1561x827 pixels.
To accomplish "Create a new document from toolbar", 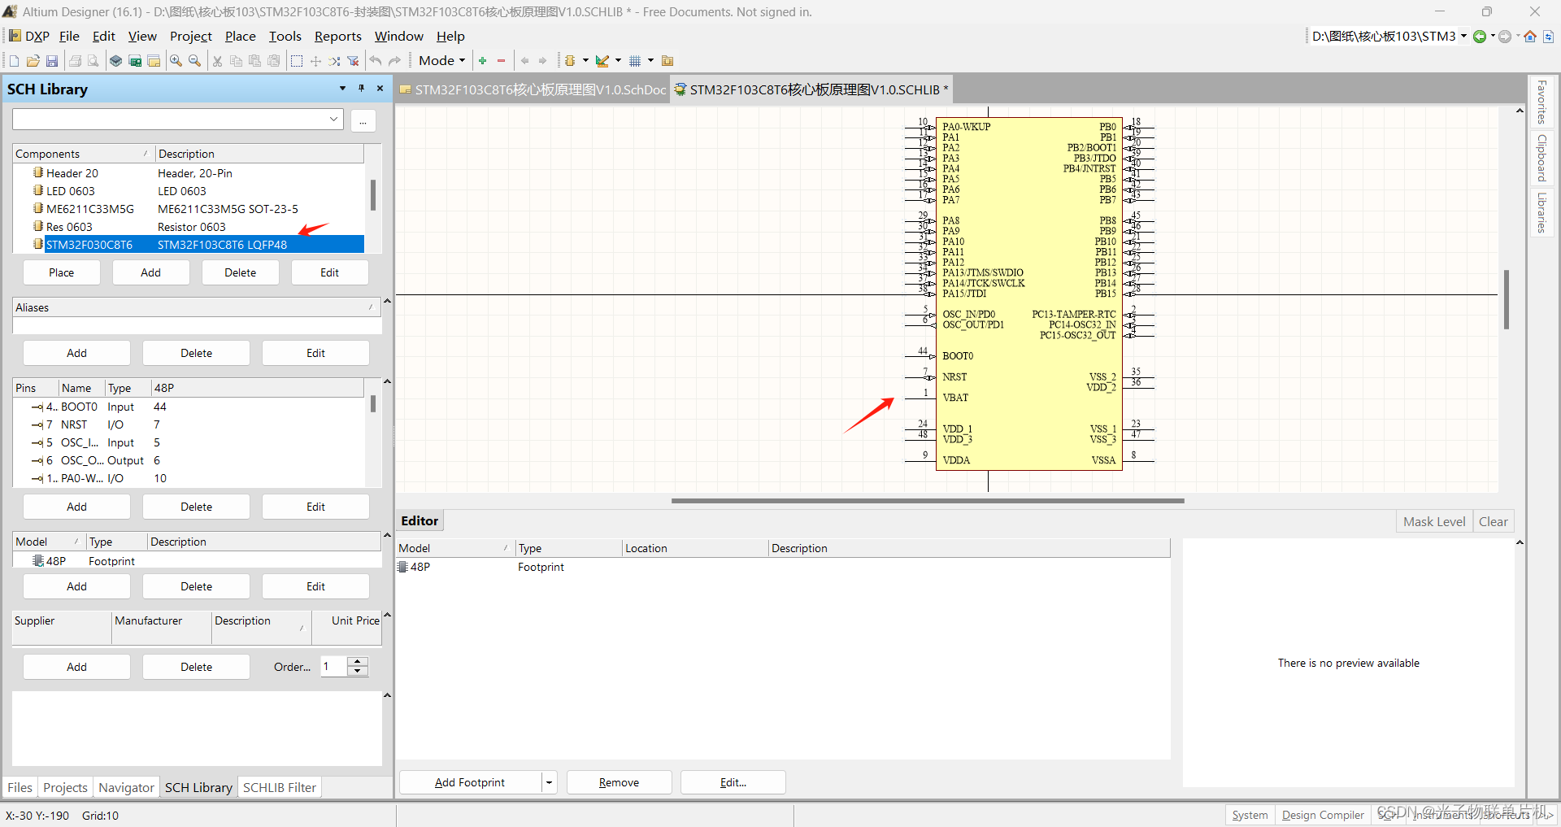I will point(14,61).
